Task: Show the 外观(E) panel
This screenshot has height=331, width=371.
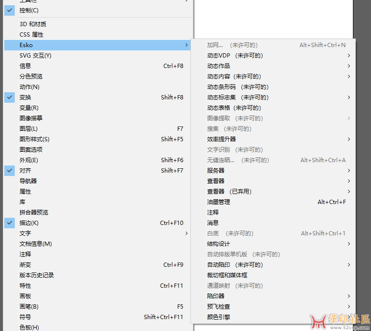Action: [x=97, y=160]
